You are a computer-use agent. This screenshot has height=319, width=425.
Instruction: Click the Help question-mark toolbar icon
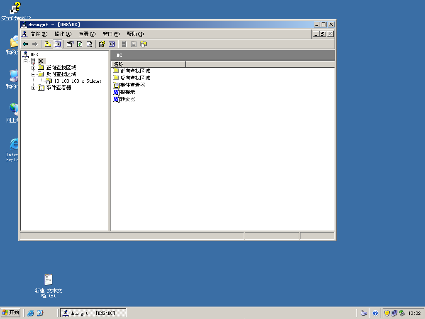102,44
